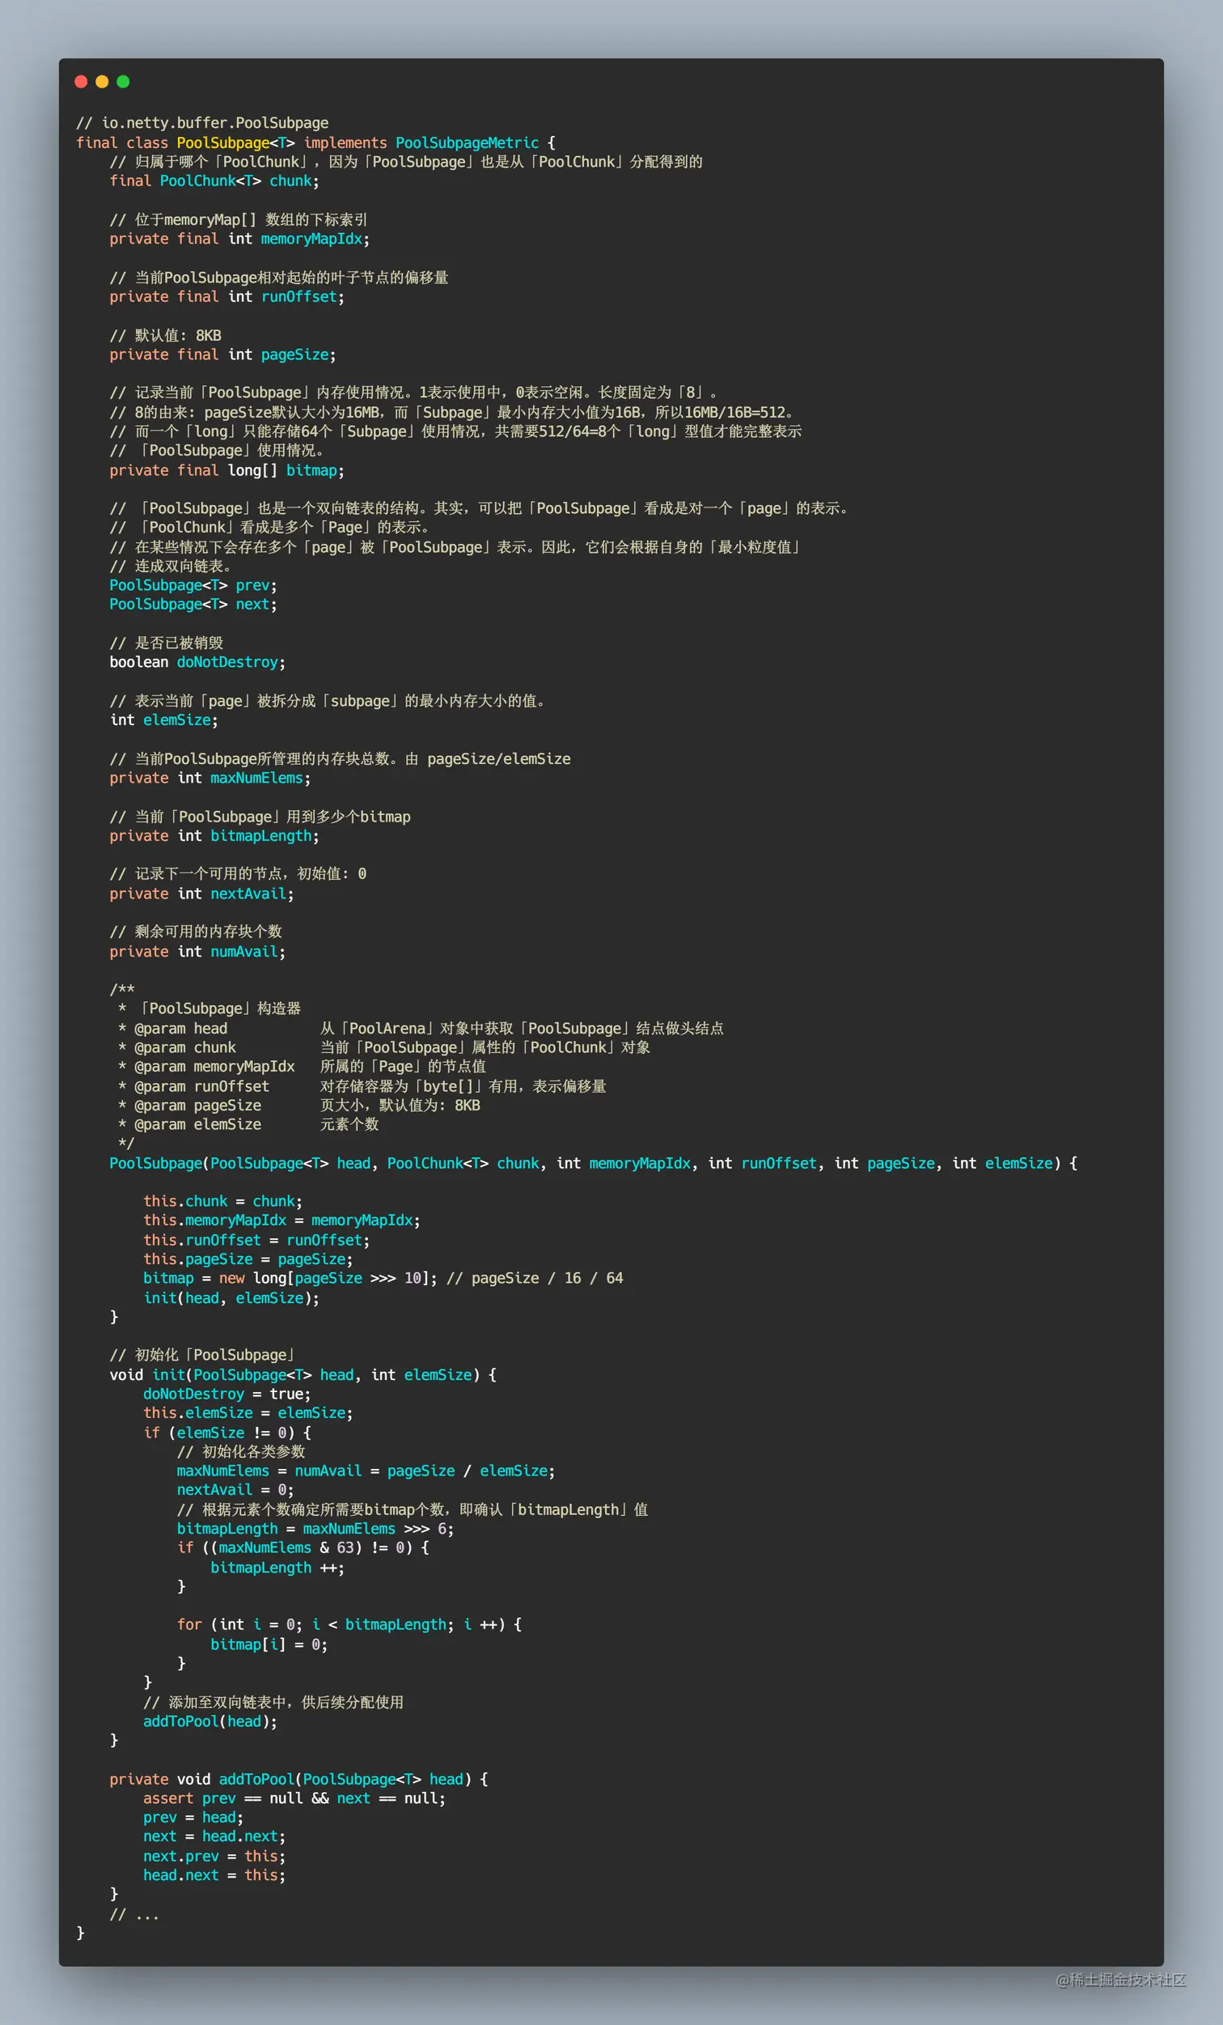
Task: Click the line 'maxNumElems = numAvail = pageSize / elemSize;'
Action: click(x=366, y=1471)
